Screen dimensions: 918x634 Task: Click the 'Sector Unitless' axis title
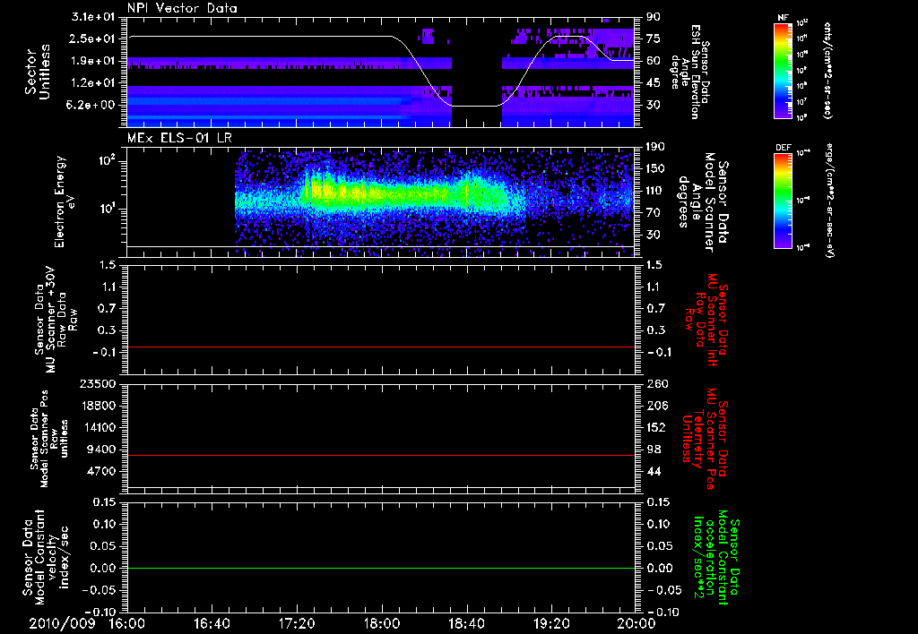pos(38,72)
